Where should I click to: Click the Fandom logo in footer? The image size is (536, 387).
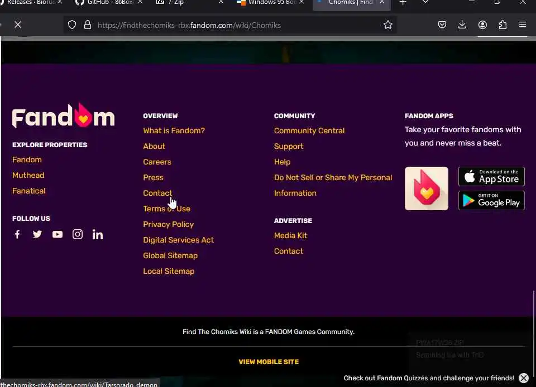click(64, 116)
